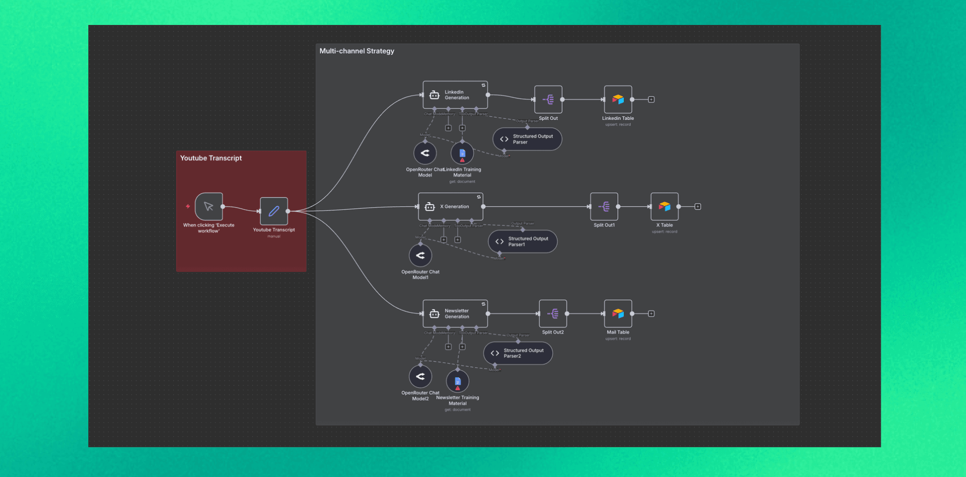Image resolution: width=966 pixels, height=477 pixels.
Task: Click the OpenRouter Chat Model1 node
Action: [420, 255]
